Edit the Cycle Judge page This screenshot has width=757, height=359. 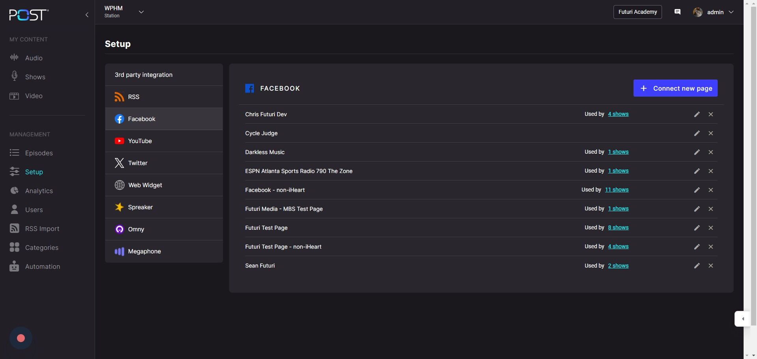point(697,133)
